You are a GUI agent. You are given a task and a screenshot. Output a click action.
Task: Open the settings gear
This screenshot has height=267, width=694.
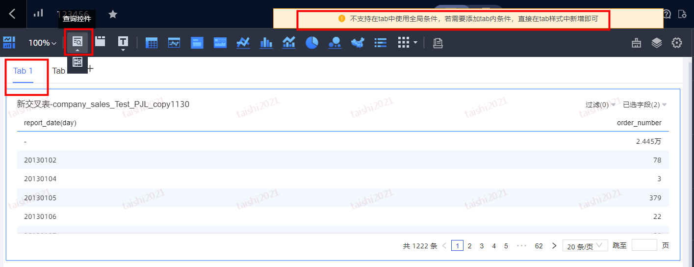point(677,43)
